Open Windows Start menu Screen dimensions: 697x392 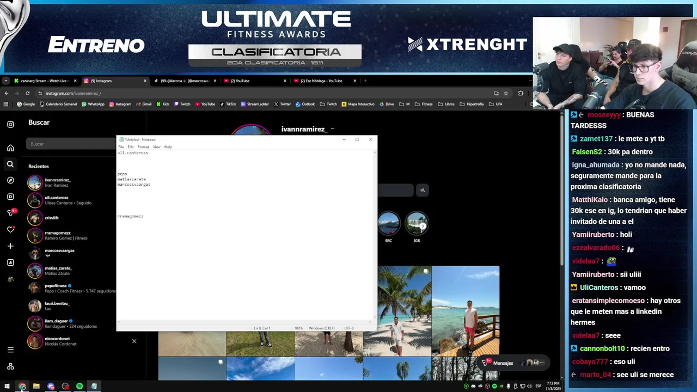(7, 387)
